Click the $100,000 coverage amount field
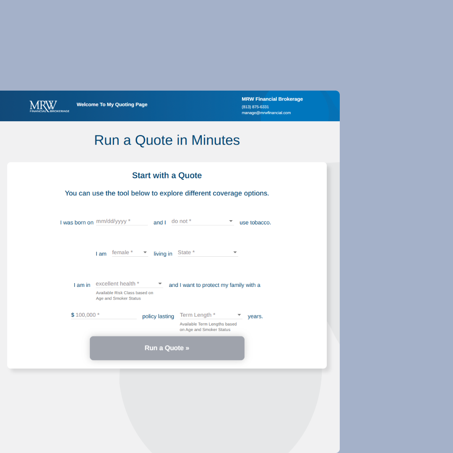 click(x=105, y=315)
